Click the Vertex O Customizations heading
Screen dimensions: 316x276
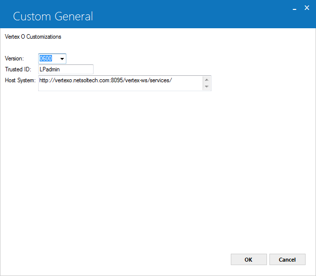33,37
